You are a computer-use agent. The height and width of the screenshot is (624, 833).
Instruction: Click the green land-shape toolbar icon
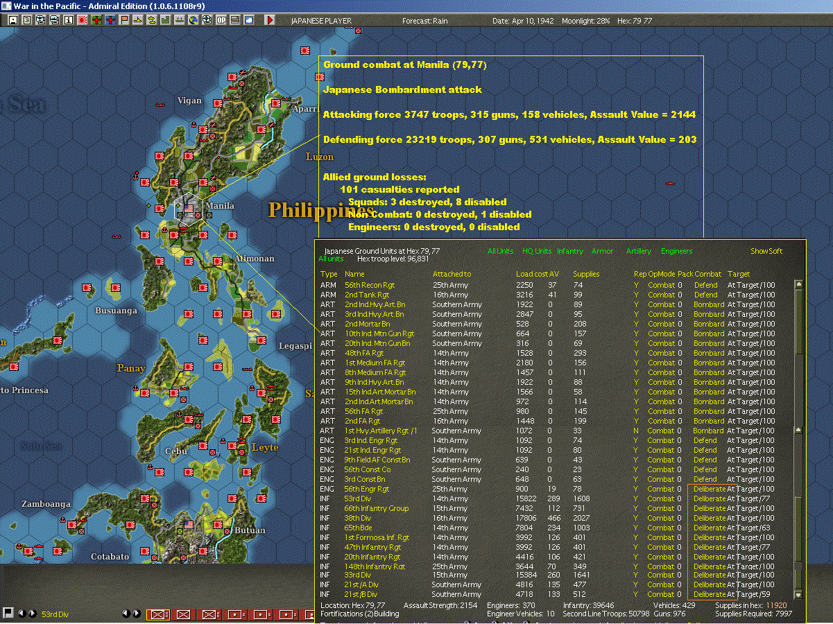[166, 21]
